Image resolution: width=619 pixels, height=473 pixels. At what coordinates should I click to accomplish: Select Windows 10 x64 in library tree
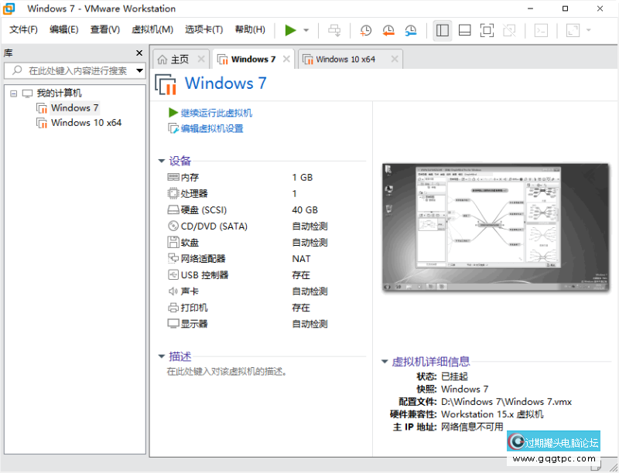(x=86, y=123)
